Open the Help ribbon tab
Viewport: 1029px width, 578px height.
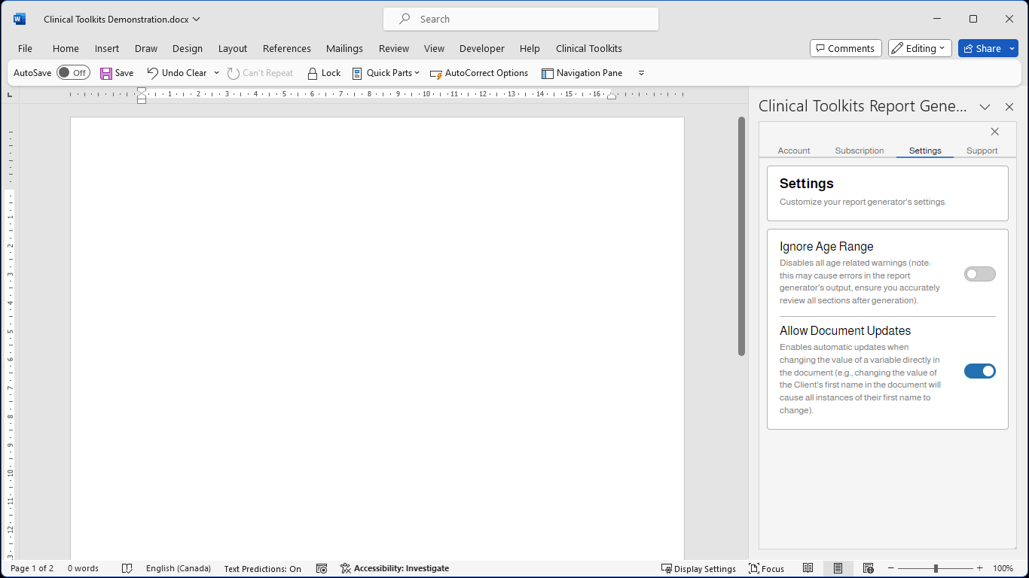point(530,48)
